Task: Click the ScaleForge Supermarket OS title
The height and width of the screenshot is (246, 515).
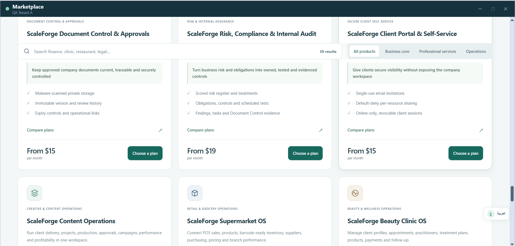Action: click(x=226, y=221)
